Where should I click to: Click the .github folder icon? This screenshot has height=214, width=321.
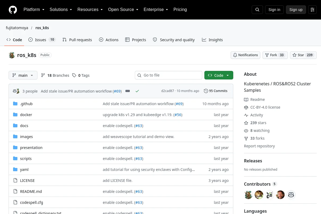(x=15, y=104)
